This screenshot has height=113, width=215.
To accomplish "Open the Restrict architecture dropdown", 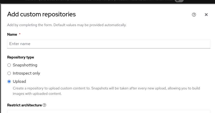I will pyautogui.click(x=109, y=111).
